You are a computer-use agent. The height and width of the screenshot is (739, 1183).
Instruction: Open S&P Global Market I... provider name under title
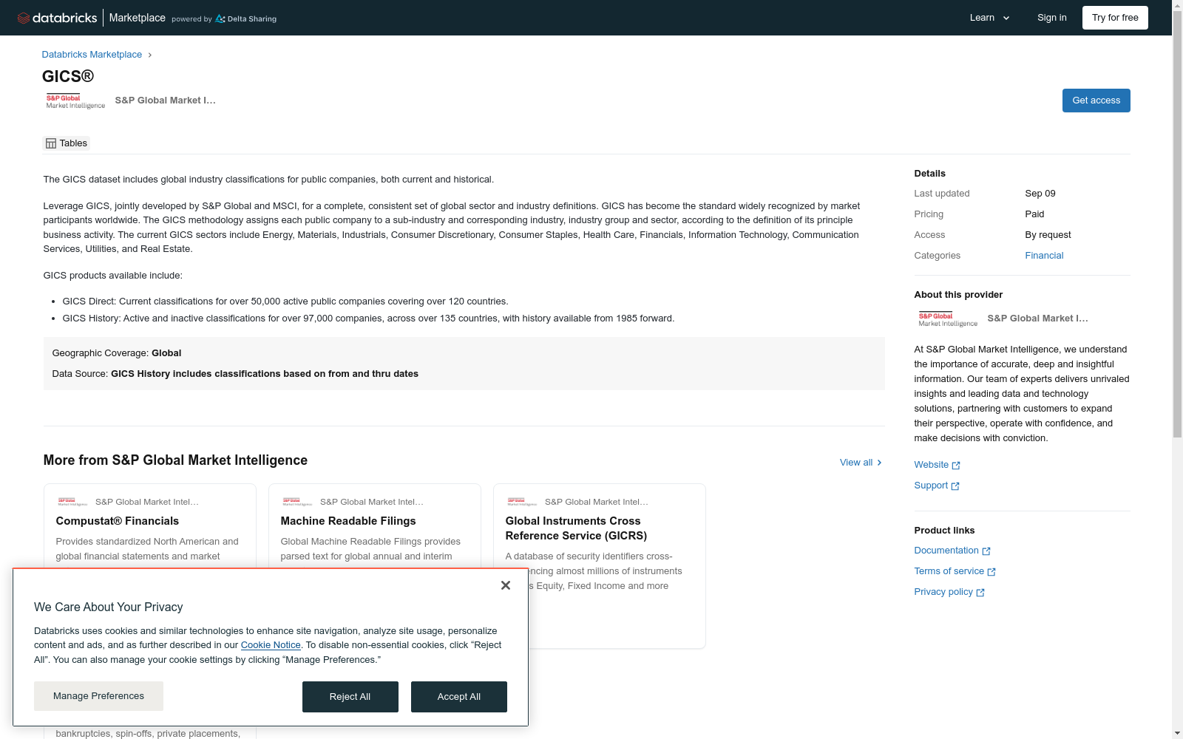[165, 101]
